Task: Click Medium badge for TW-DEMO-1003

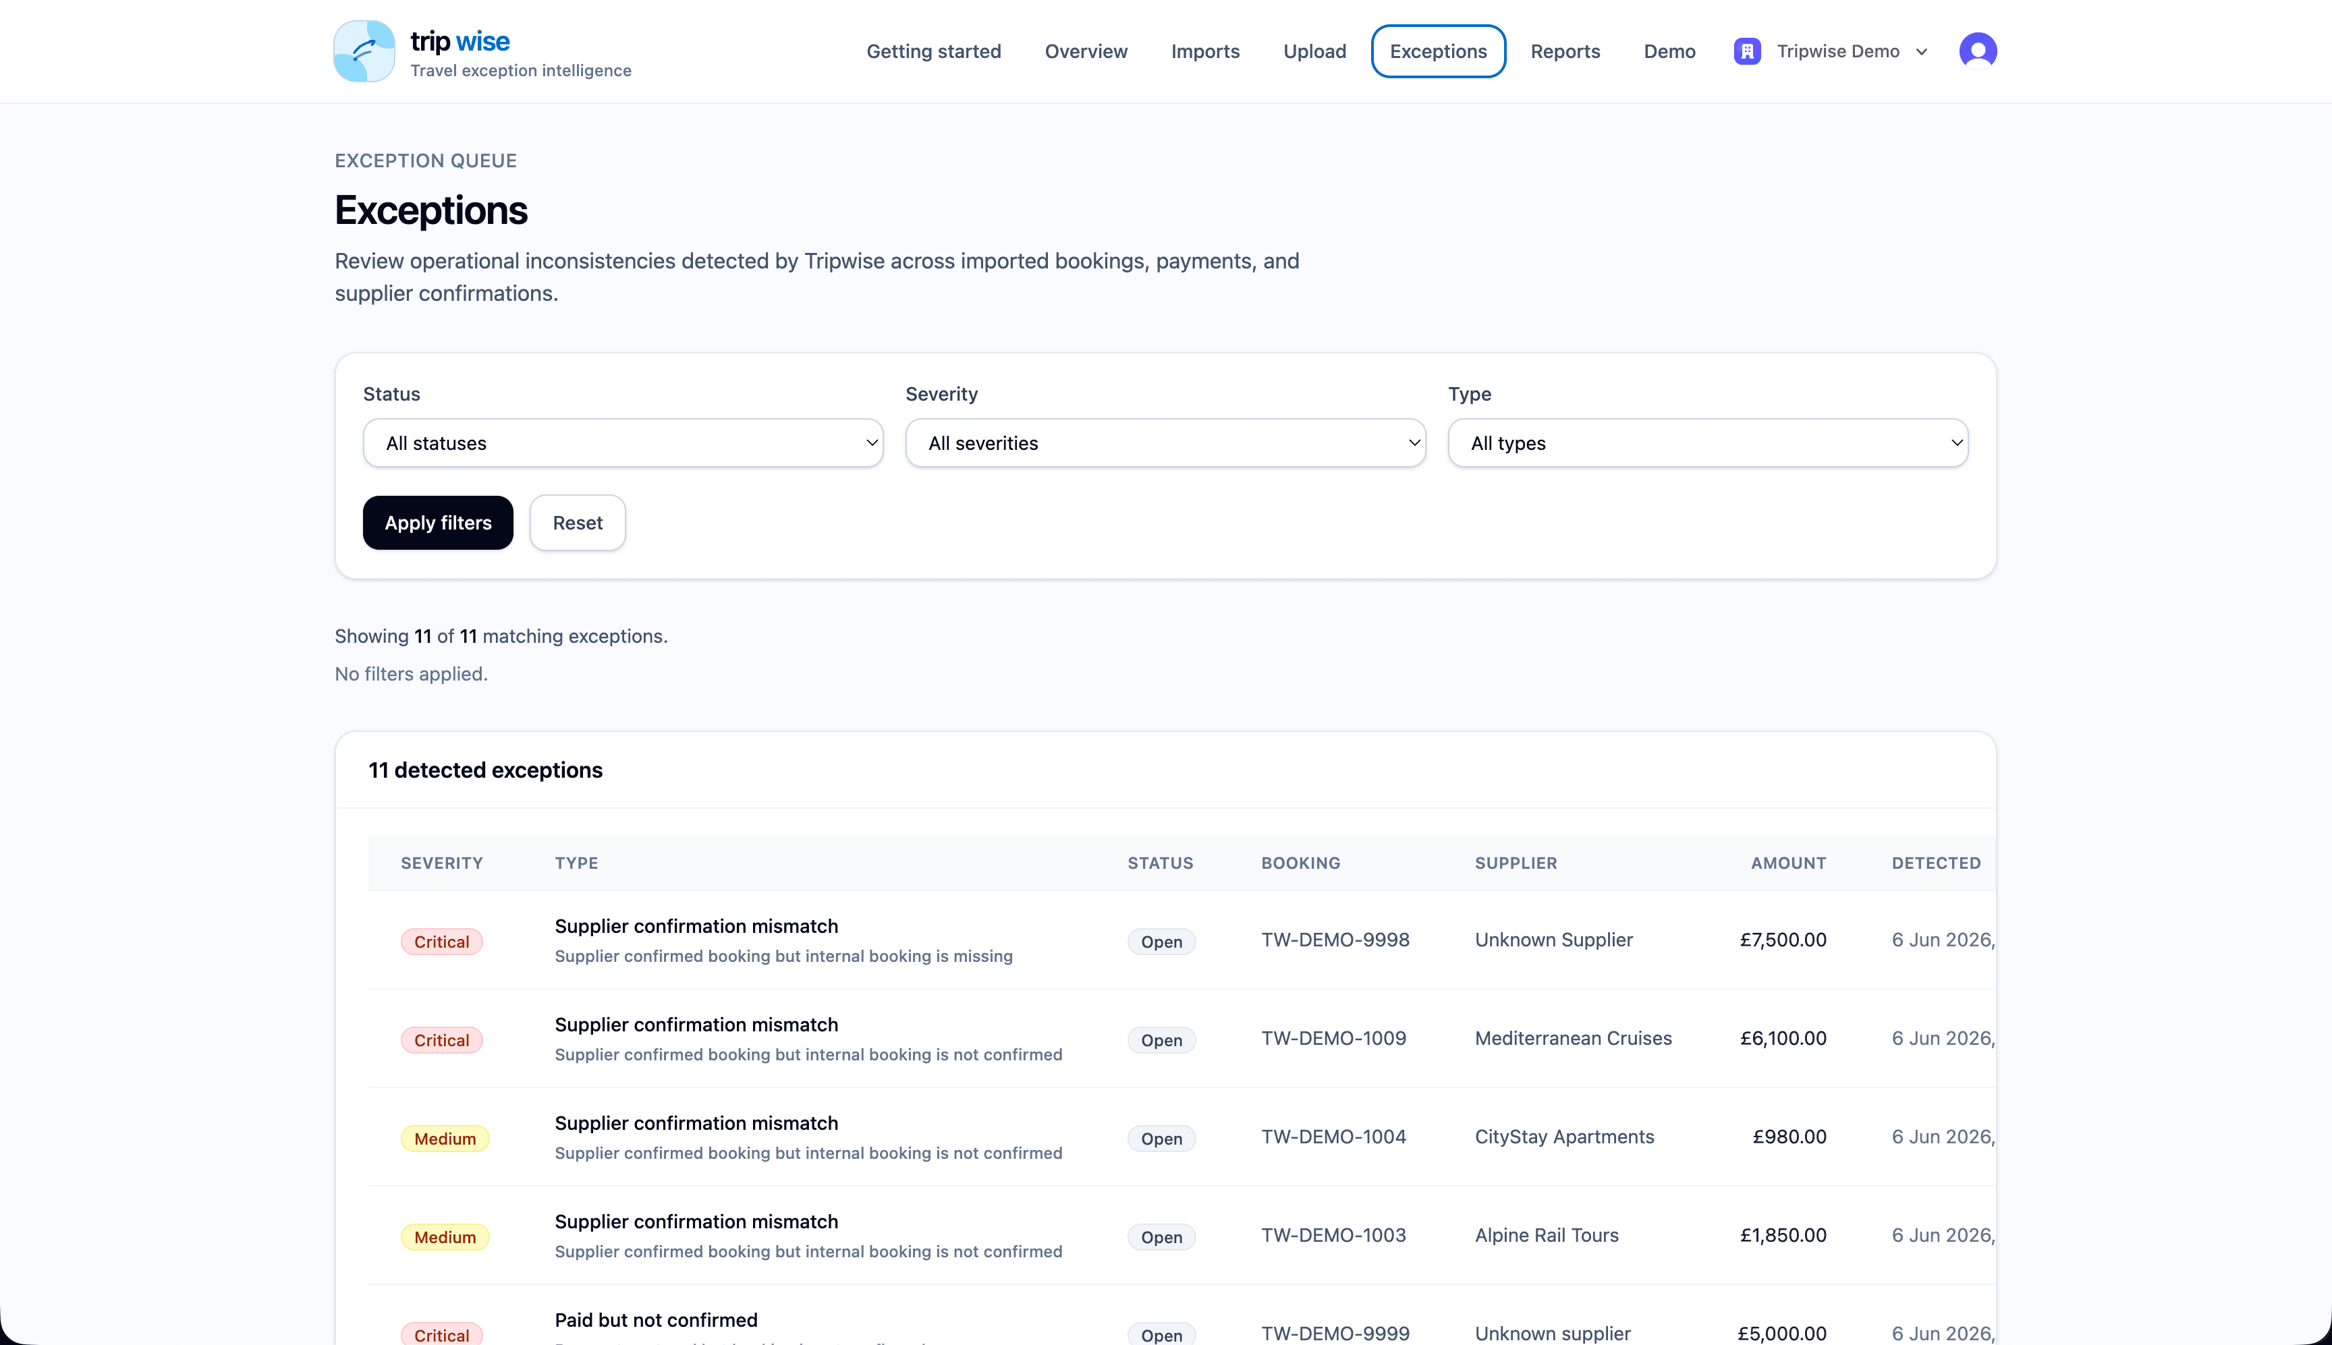Action: coord(445,1237)
